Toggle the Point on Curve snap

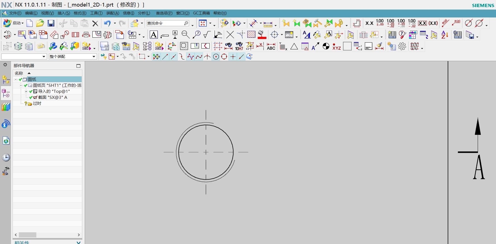pos(241,56)
